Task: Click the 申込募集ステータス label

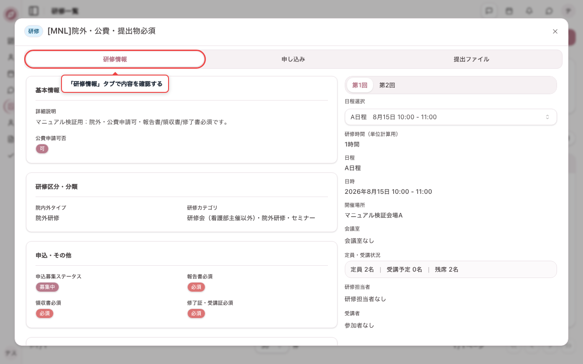Action: (x=59, y=277)
